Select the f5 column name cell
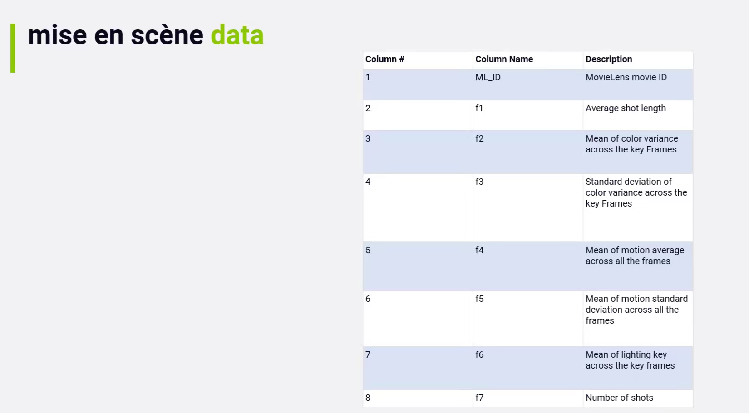 479,299
